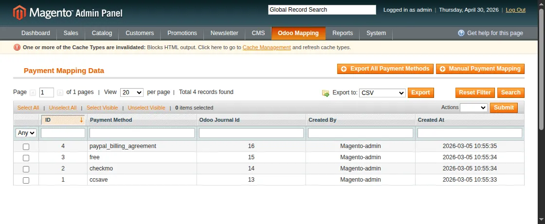Viewport: 545px width, 224px height.
Task: Click the page number input field
Action: click(x=47, y=93)
